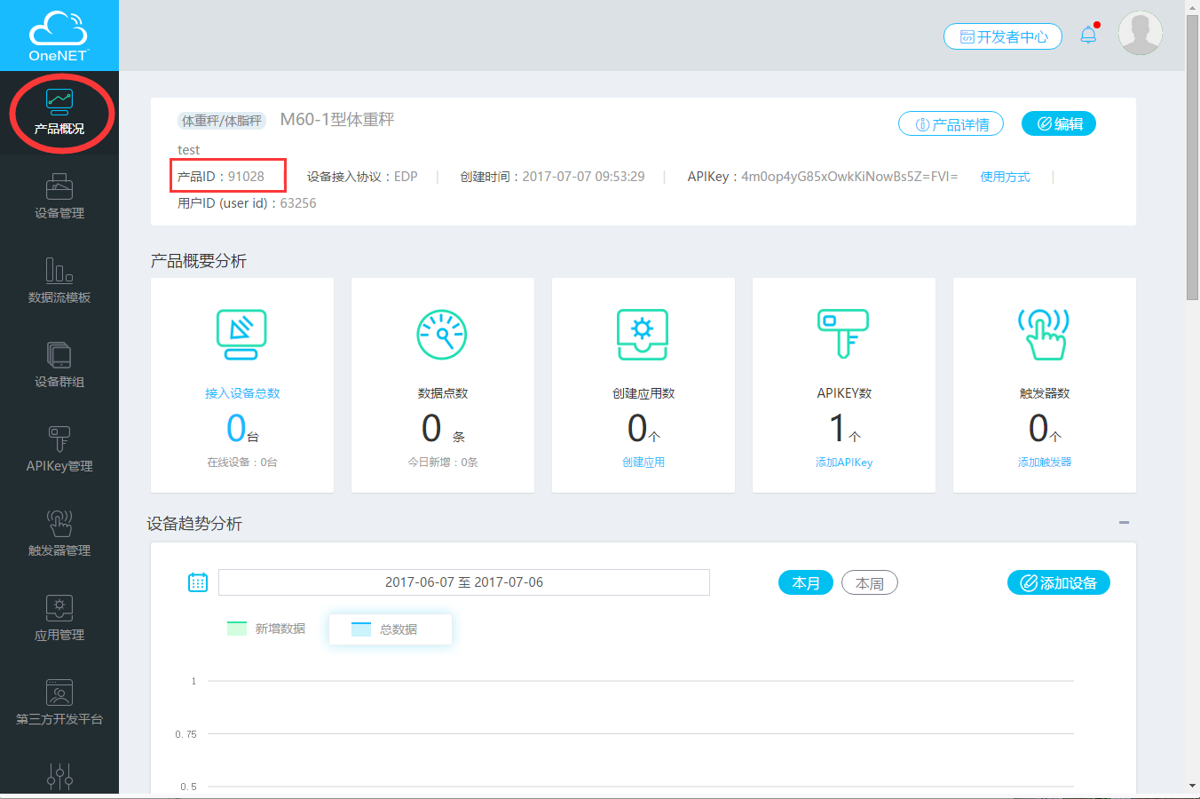This screenshot has height=799, width=1200.
Task: Go to 应用管理 in sidebar
Action: tap(59, 618)
